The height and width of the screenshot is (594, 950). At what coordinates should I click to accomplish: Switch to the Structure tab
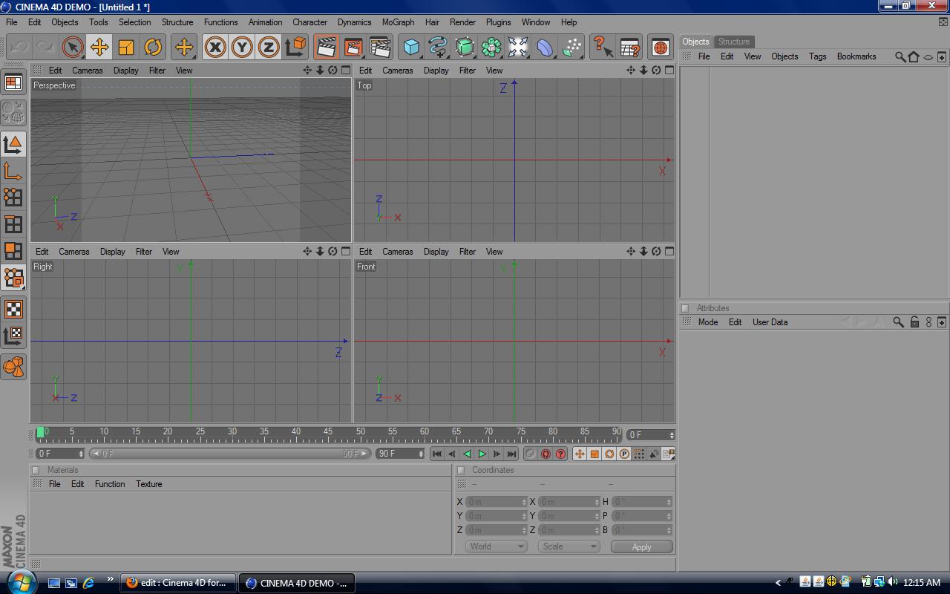(x=734, y=42)
